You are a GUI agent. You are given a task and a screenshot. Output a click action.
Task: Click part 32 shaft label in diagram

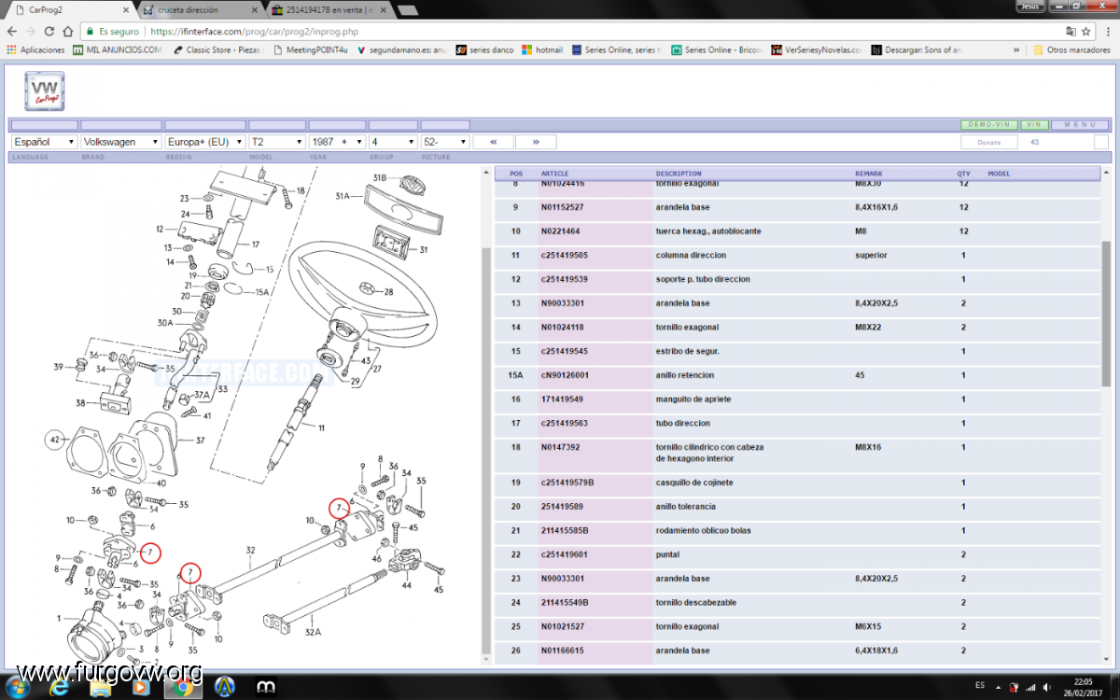coord(250,550)
